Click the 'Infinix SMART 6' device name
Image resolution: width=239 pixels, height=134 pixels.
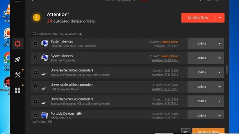pos(60,118)
